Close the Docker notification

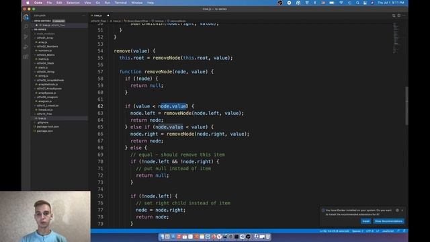coord(402,210)
